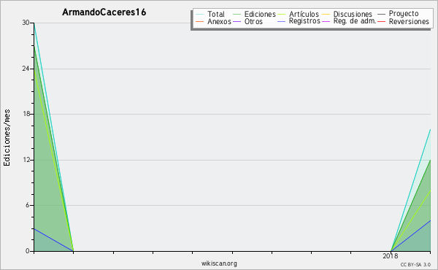
Task: Click the Registros legend label
Action: [304, 21]
